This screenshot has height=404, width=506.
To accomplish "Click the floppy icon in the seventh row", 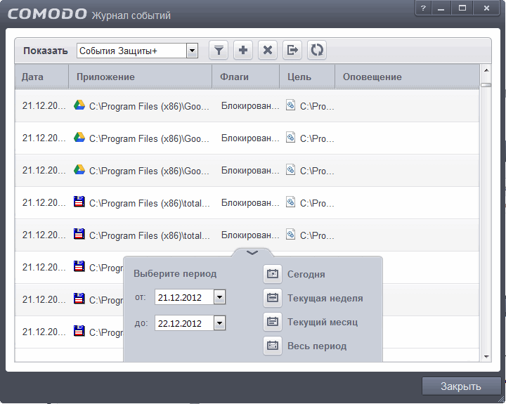I will (x=79, y=299).
